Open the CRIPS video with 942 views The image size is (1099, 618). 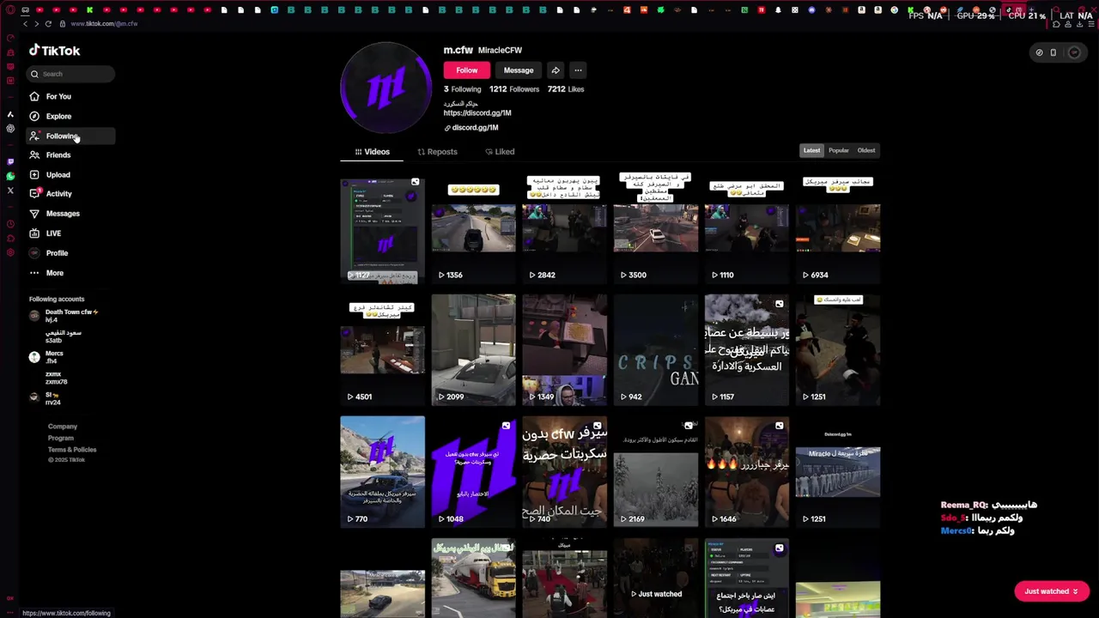point(656,350)
